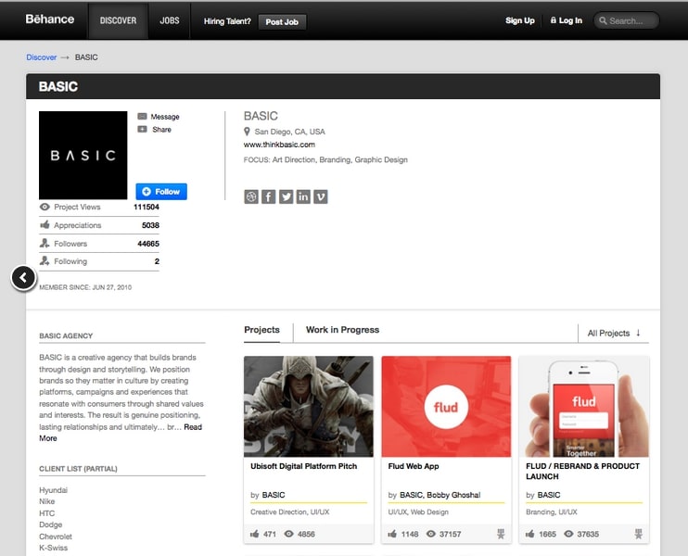Click the Share icon
688x556 pixels.
(142, 130)
